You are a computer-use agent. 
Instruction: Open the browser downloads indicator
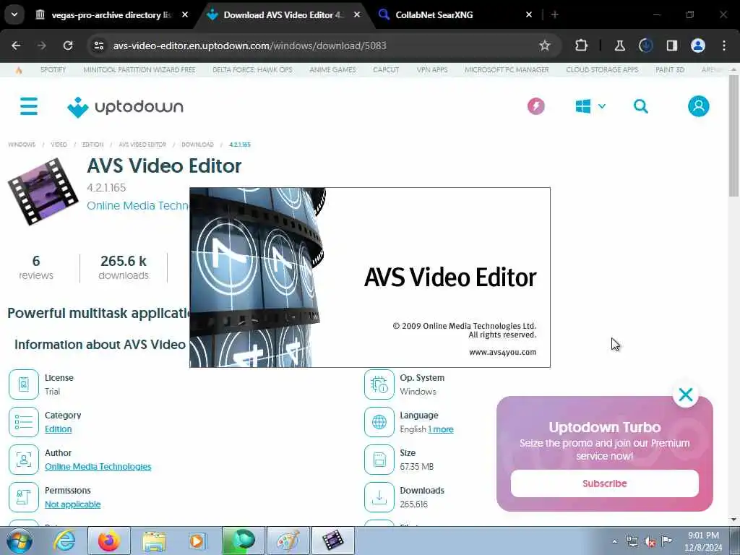pyautogui.click(x=645, y=46)
